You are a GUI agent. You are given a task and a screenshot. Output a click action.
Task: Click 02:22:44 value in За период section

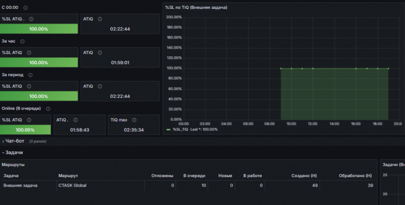pyautogui.click(x=120, y=96)
